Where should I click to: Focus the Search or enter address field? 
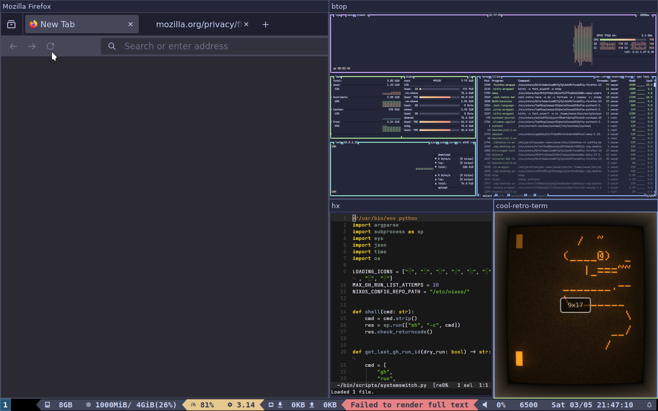coord(215,46)
